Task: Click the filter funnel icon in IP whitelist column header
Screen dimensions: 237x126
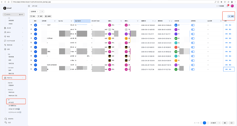Action: coord(221,21)
